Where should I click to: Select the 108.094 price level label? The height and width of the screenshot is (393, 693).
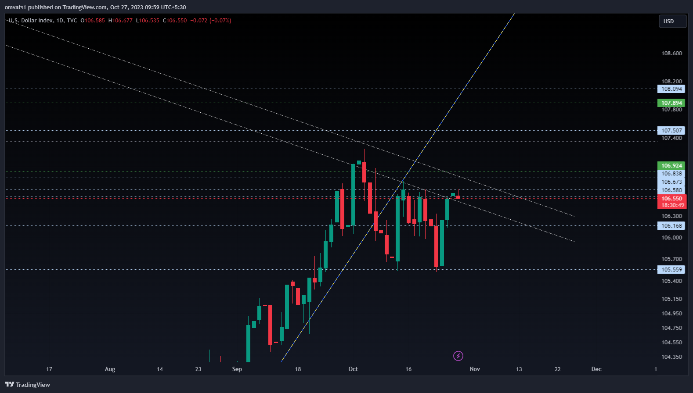[671, 89]
